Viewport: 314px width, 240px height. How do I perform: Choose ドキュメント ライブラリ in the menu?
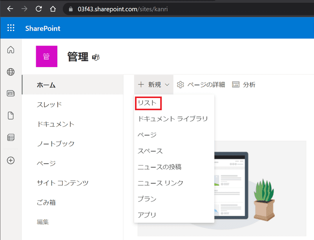(173, 119)
